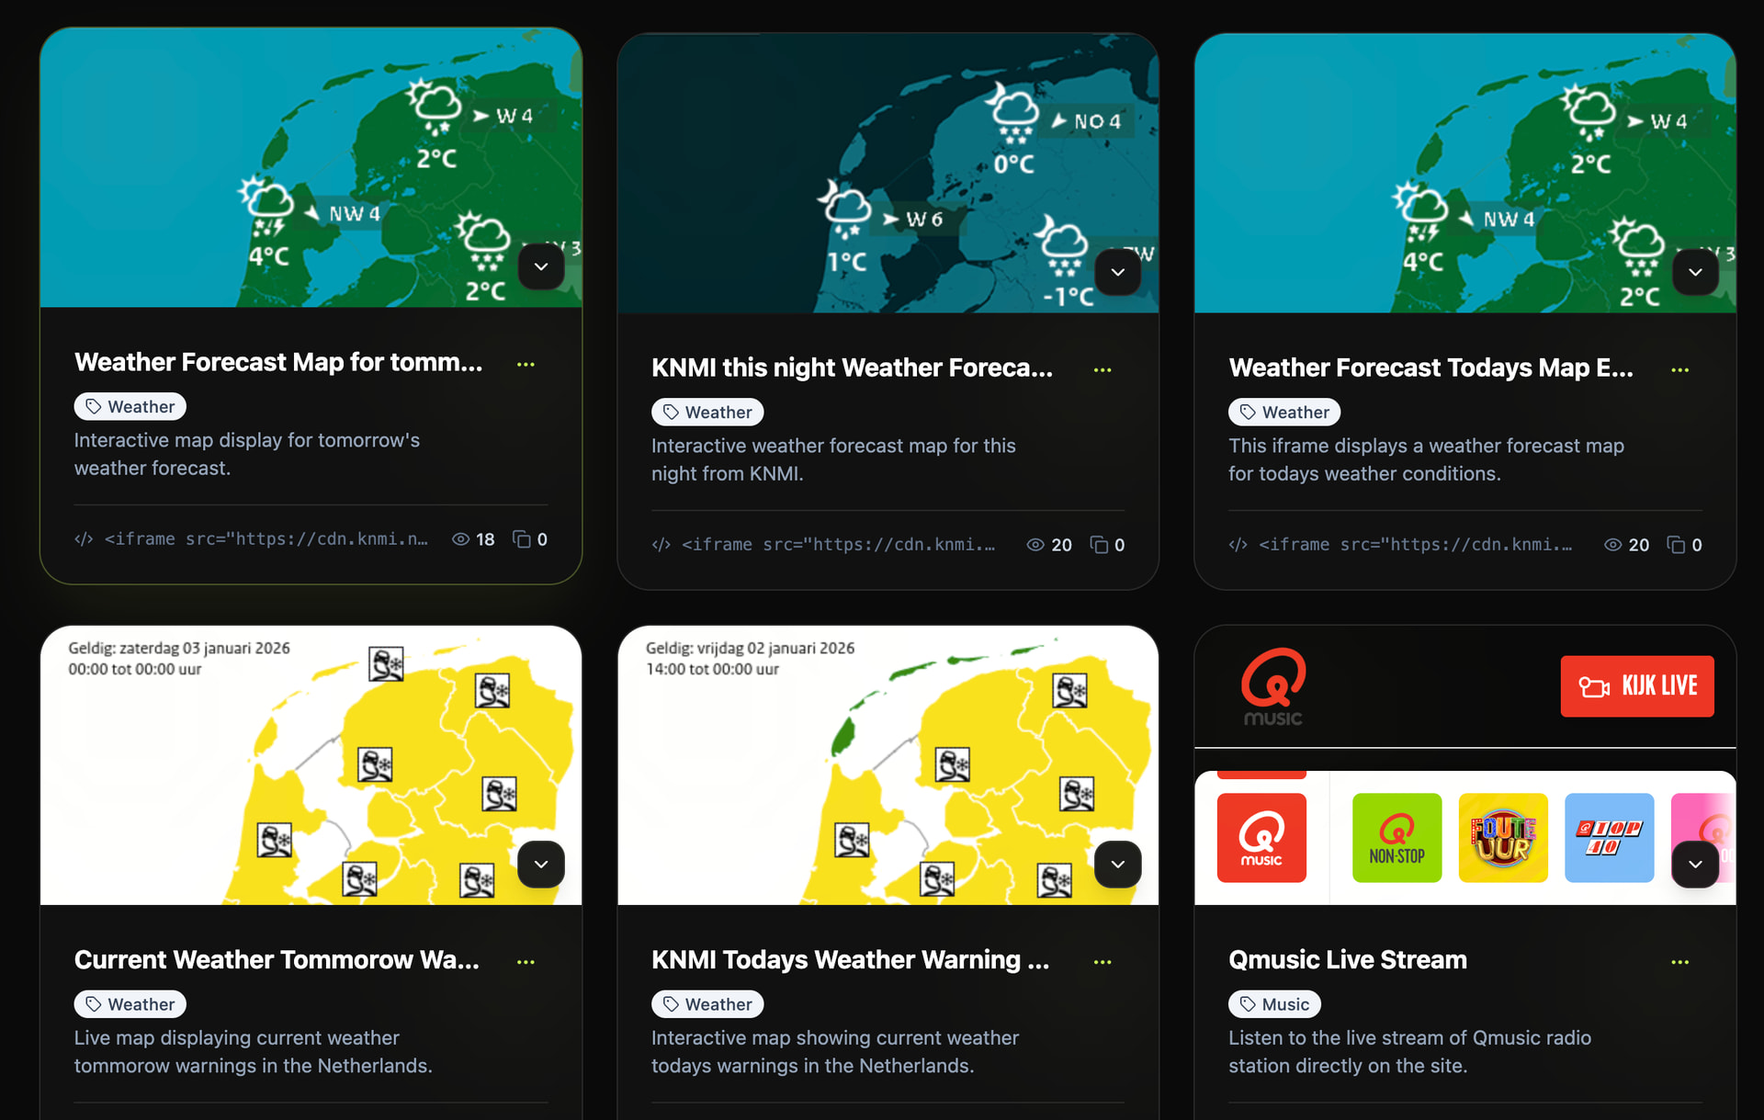Click the Foute Uur channel icon
The height and width of the screenshot is (1120, 1764).
(1503, 837)
